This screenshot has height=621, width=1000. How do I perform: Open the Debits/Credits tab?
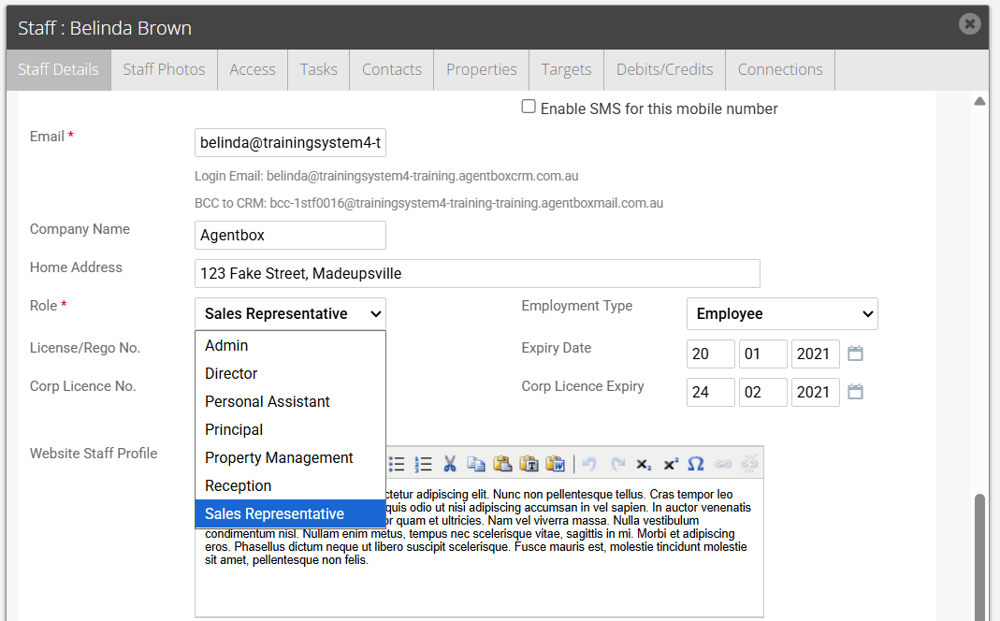(664, 69)
